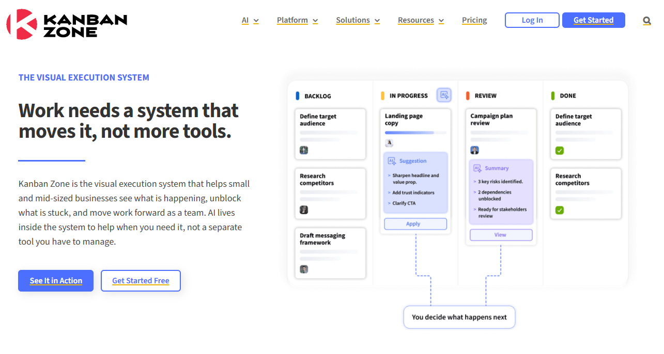Click the yellow marker beside IN PROGRESS
Viewport: 664px width, 354px height.
[383, 95]
